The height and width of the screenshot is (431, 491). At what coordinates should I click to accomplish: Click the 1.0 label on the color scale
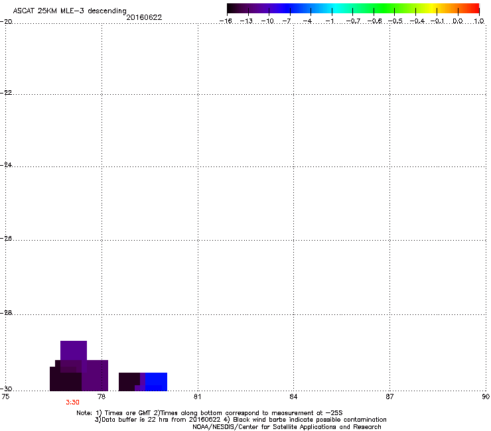(479, 21)
